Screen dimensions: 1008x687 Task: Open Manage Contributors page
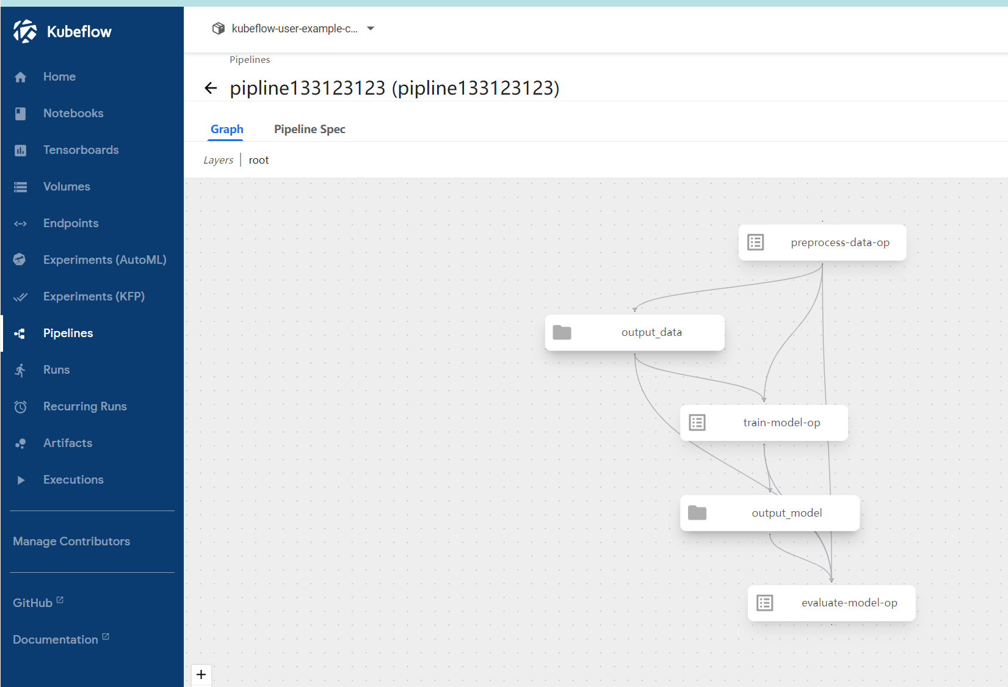coord(71,541)
